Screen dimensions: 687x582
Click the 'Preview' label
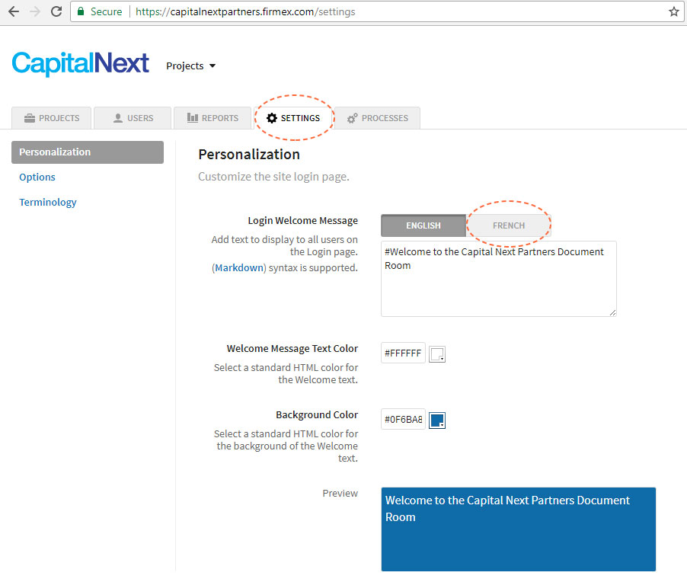(340, 493)
